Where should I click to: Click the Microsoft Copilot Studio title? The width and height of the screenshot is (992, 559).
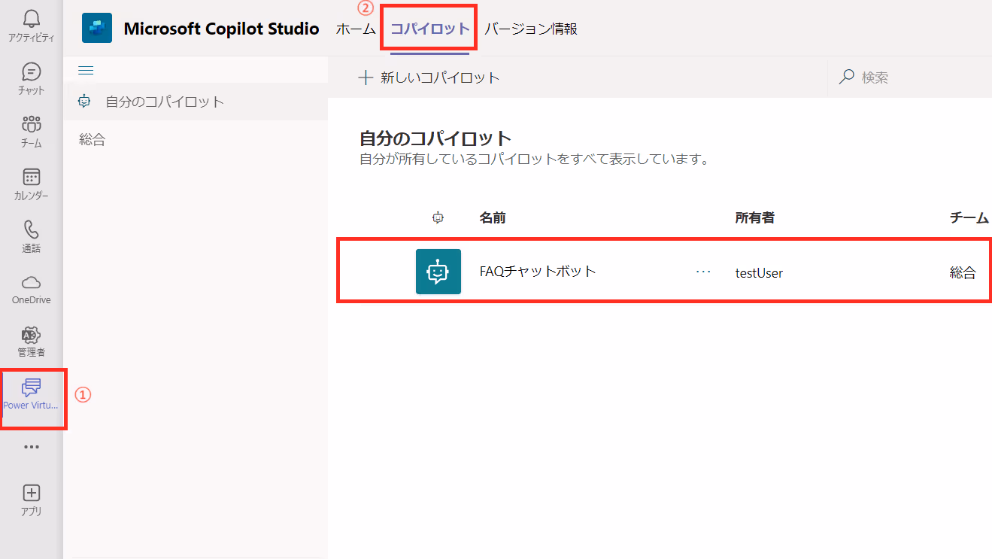(221, 29)
